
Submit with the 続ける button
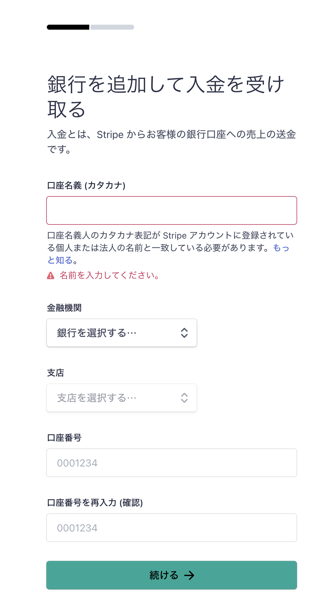(x=172, y=575)
